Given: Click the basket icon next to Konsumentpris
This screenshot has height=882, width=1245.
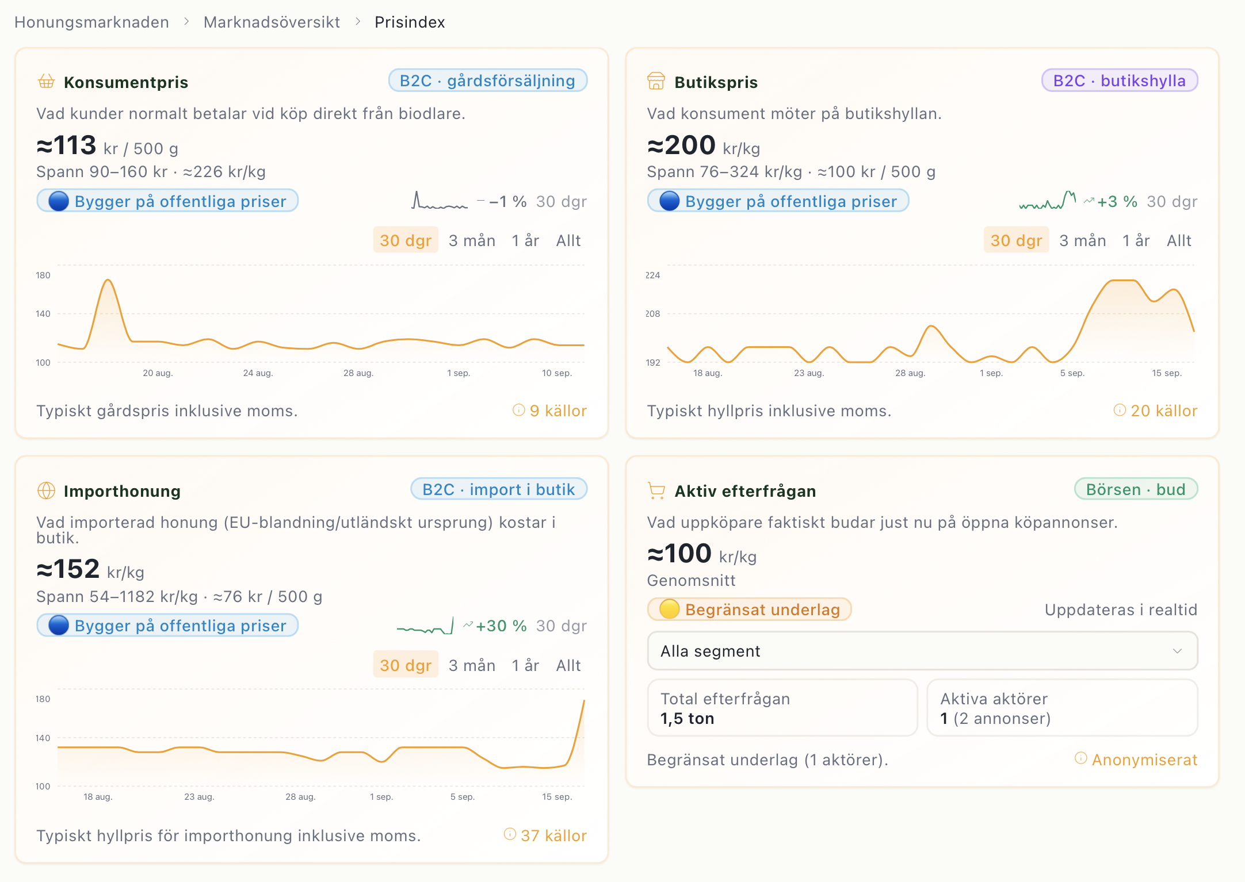Looking at the screenshot, I should click(x=47, y=82).
